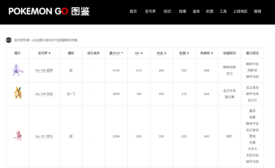Click the Pokeball icon beside 宝可梦列表
275x168 pixels.
tap(9, 40)
